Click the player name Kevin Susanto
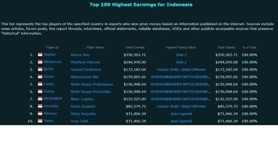 (83, 107)
